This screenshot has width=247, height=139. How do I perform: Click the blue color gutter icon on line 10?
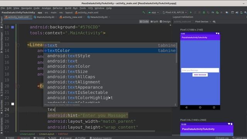click(x=12, y=27)
